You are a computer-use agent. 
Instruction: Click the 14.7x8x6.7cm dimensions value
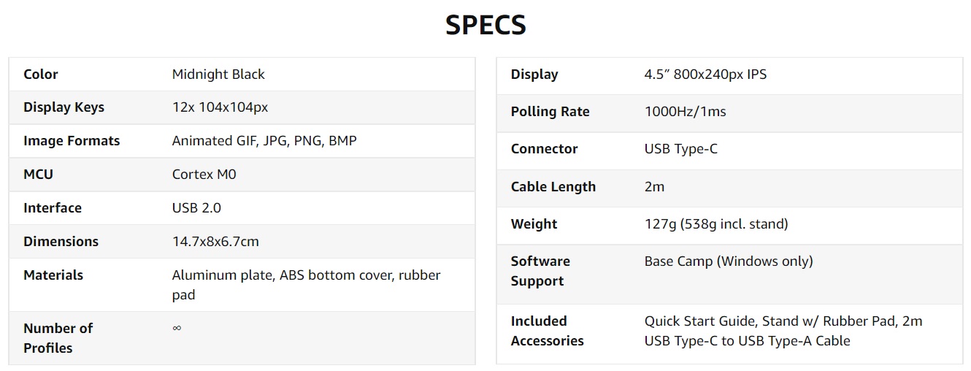[215, 242]
